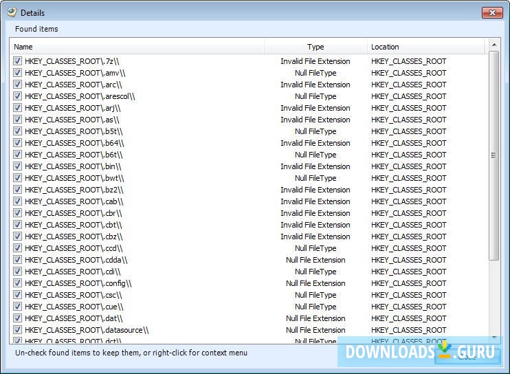Click Location cell of the .arj row
This screenshot has width=510, height=374.
tap(408, 108)
